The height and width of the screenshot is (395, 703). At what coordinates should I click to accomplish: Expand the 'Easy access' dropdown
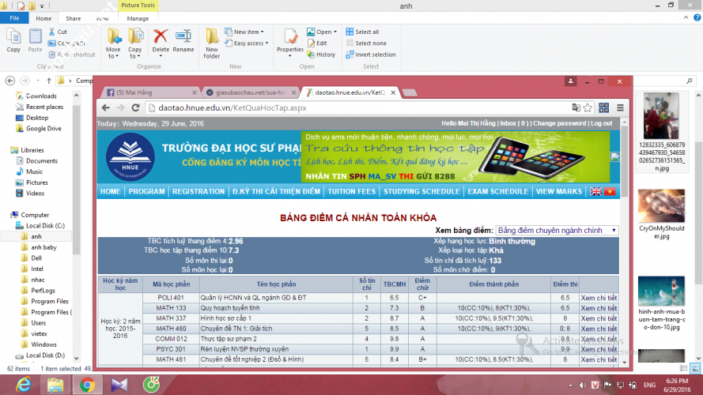(x=251, y=43)
